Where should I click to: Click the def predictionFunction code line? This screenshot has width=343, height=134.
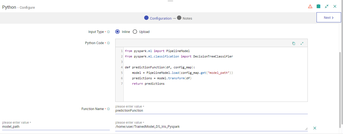tap(160, 67)
